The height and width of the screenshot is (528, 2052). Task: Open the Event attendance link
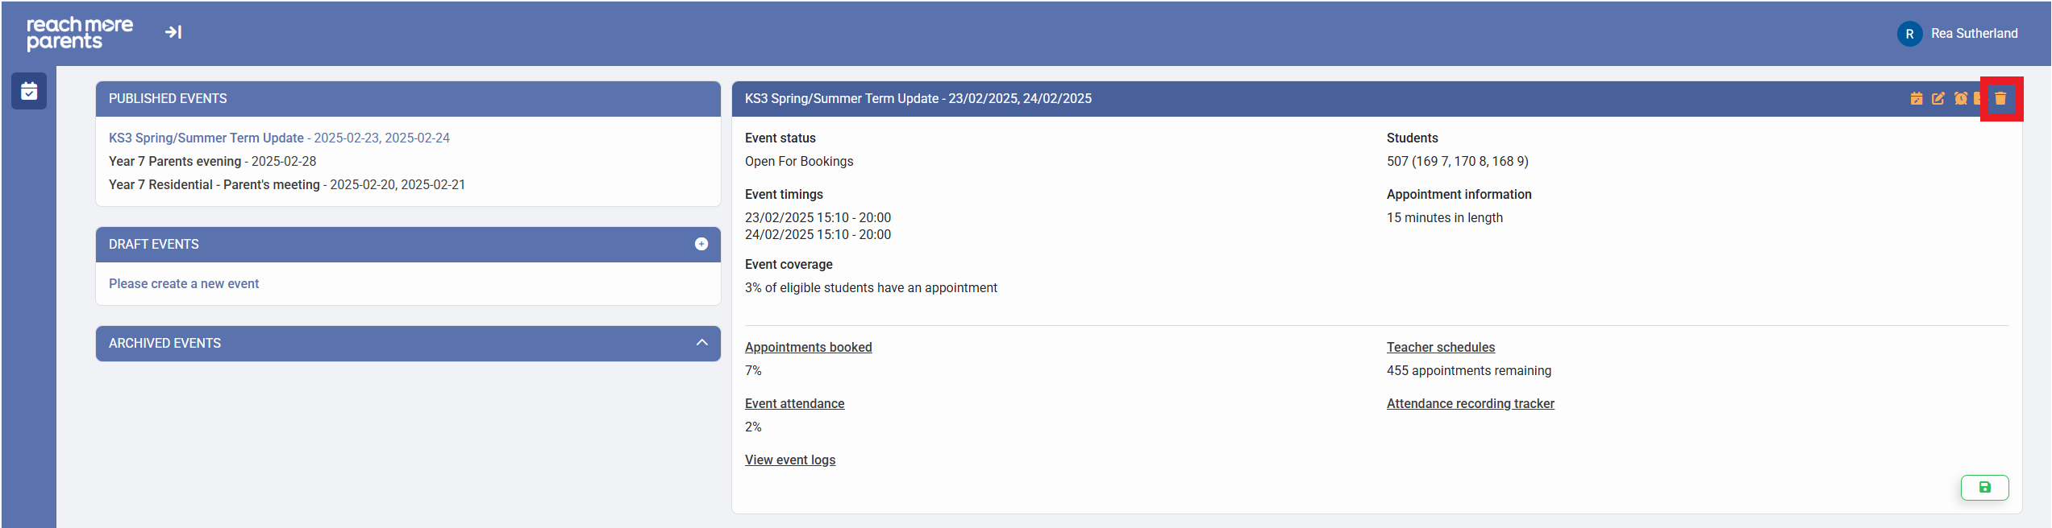point(794,403)
